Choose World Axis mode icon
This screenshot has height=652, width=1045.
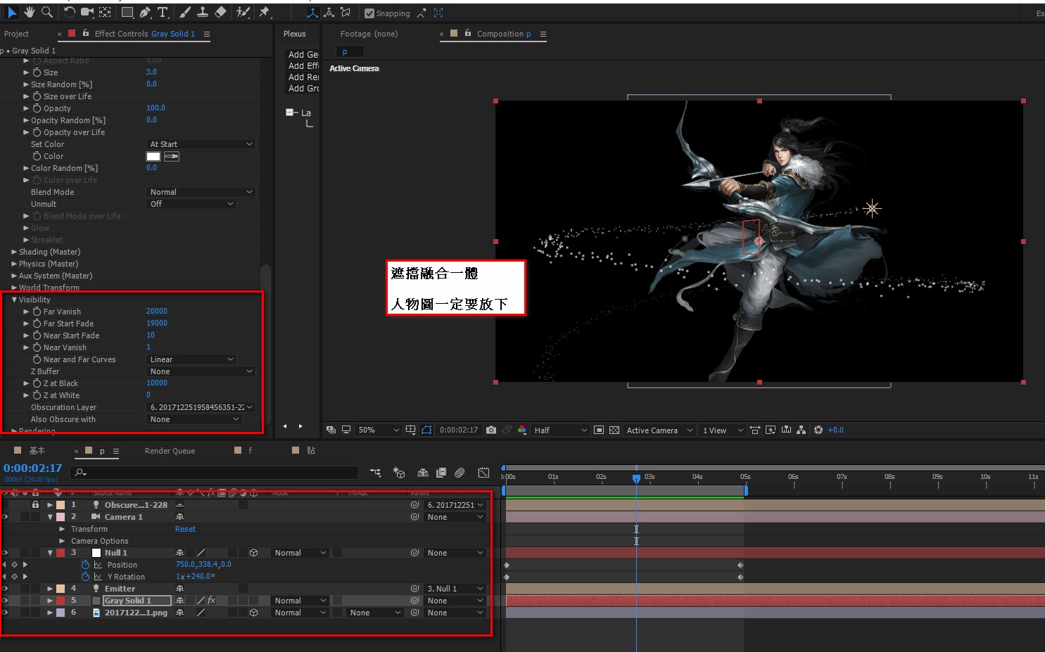(329, 13)
